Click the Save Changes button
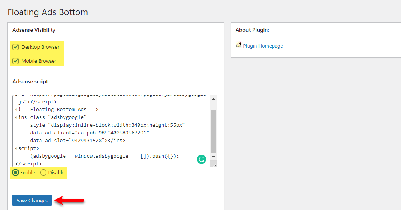 pyautogui.click(x=32, y=200)
